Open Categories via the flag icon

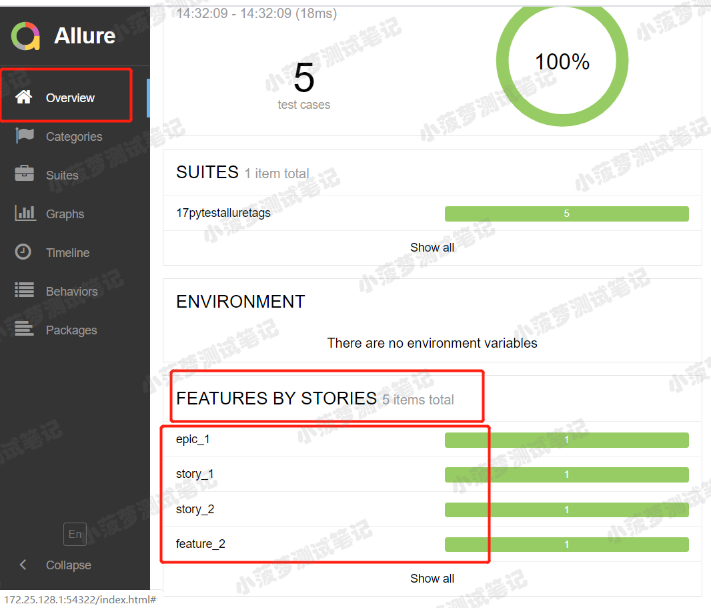(x=24, y=135)
